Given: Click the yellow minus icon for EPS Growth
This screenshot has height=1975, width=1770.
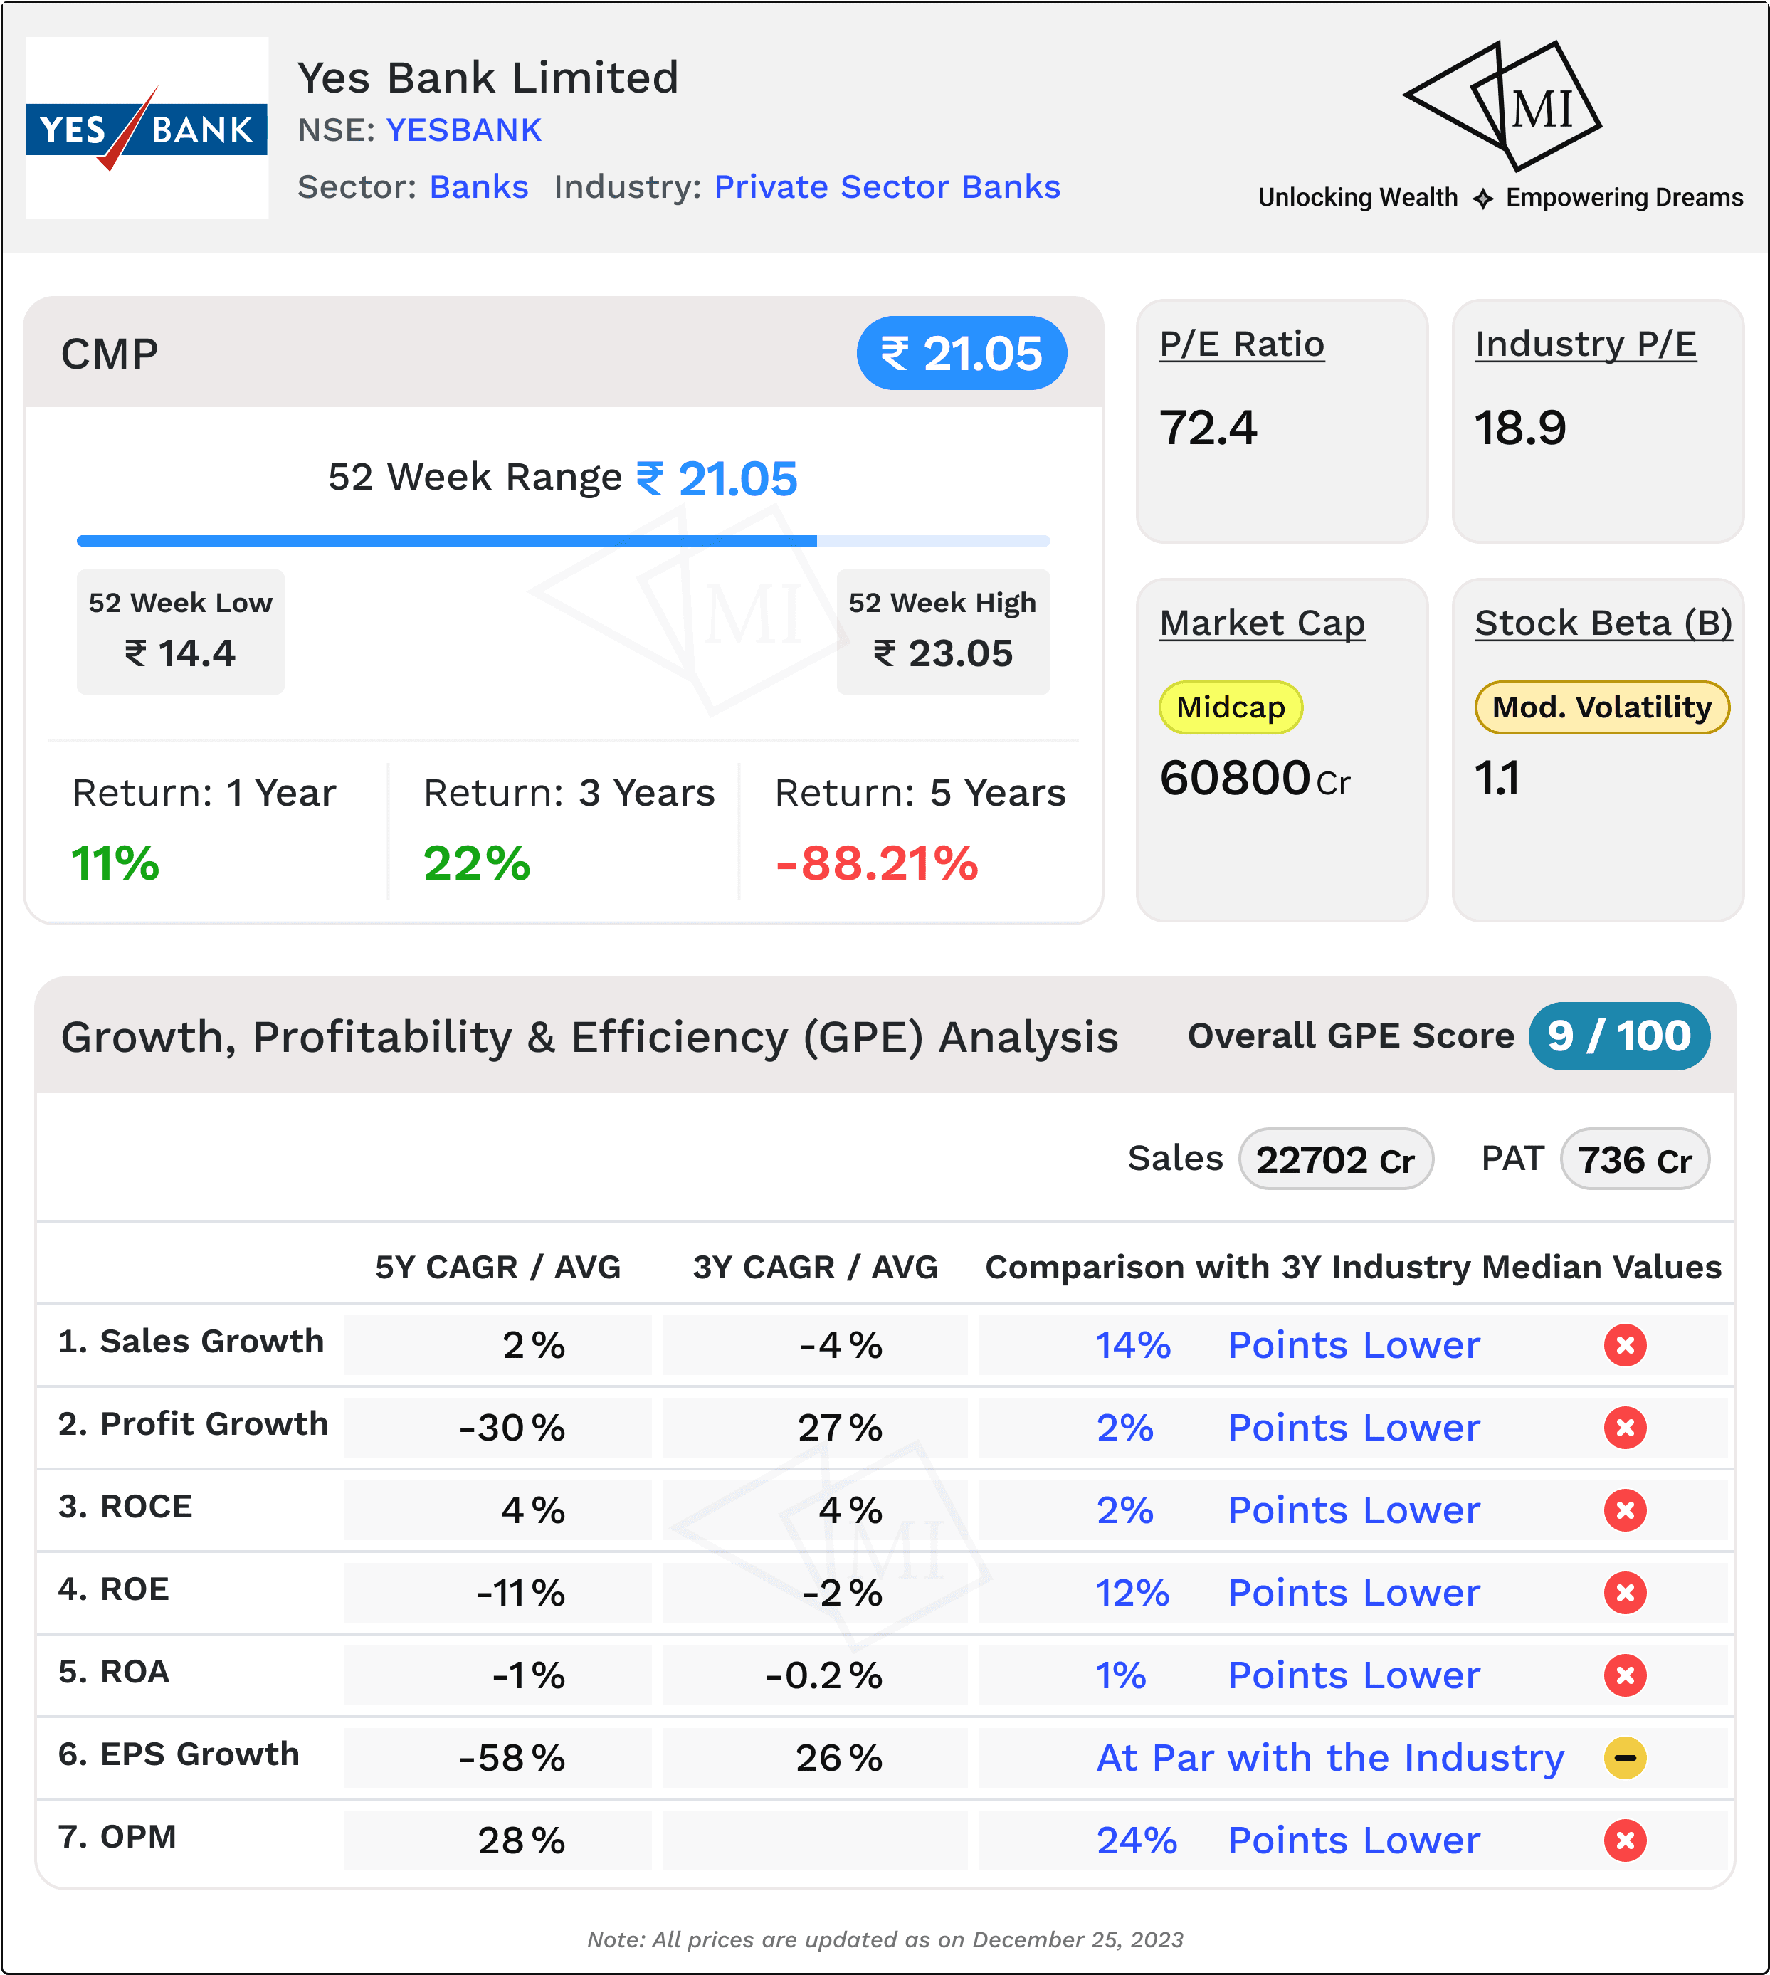Looking at the screenshot, I should point(1624,1758).
